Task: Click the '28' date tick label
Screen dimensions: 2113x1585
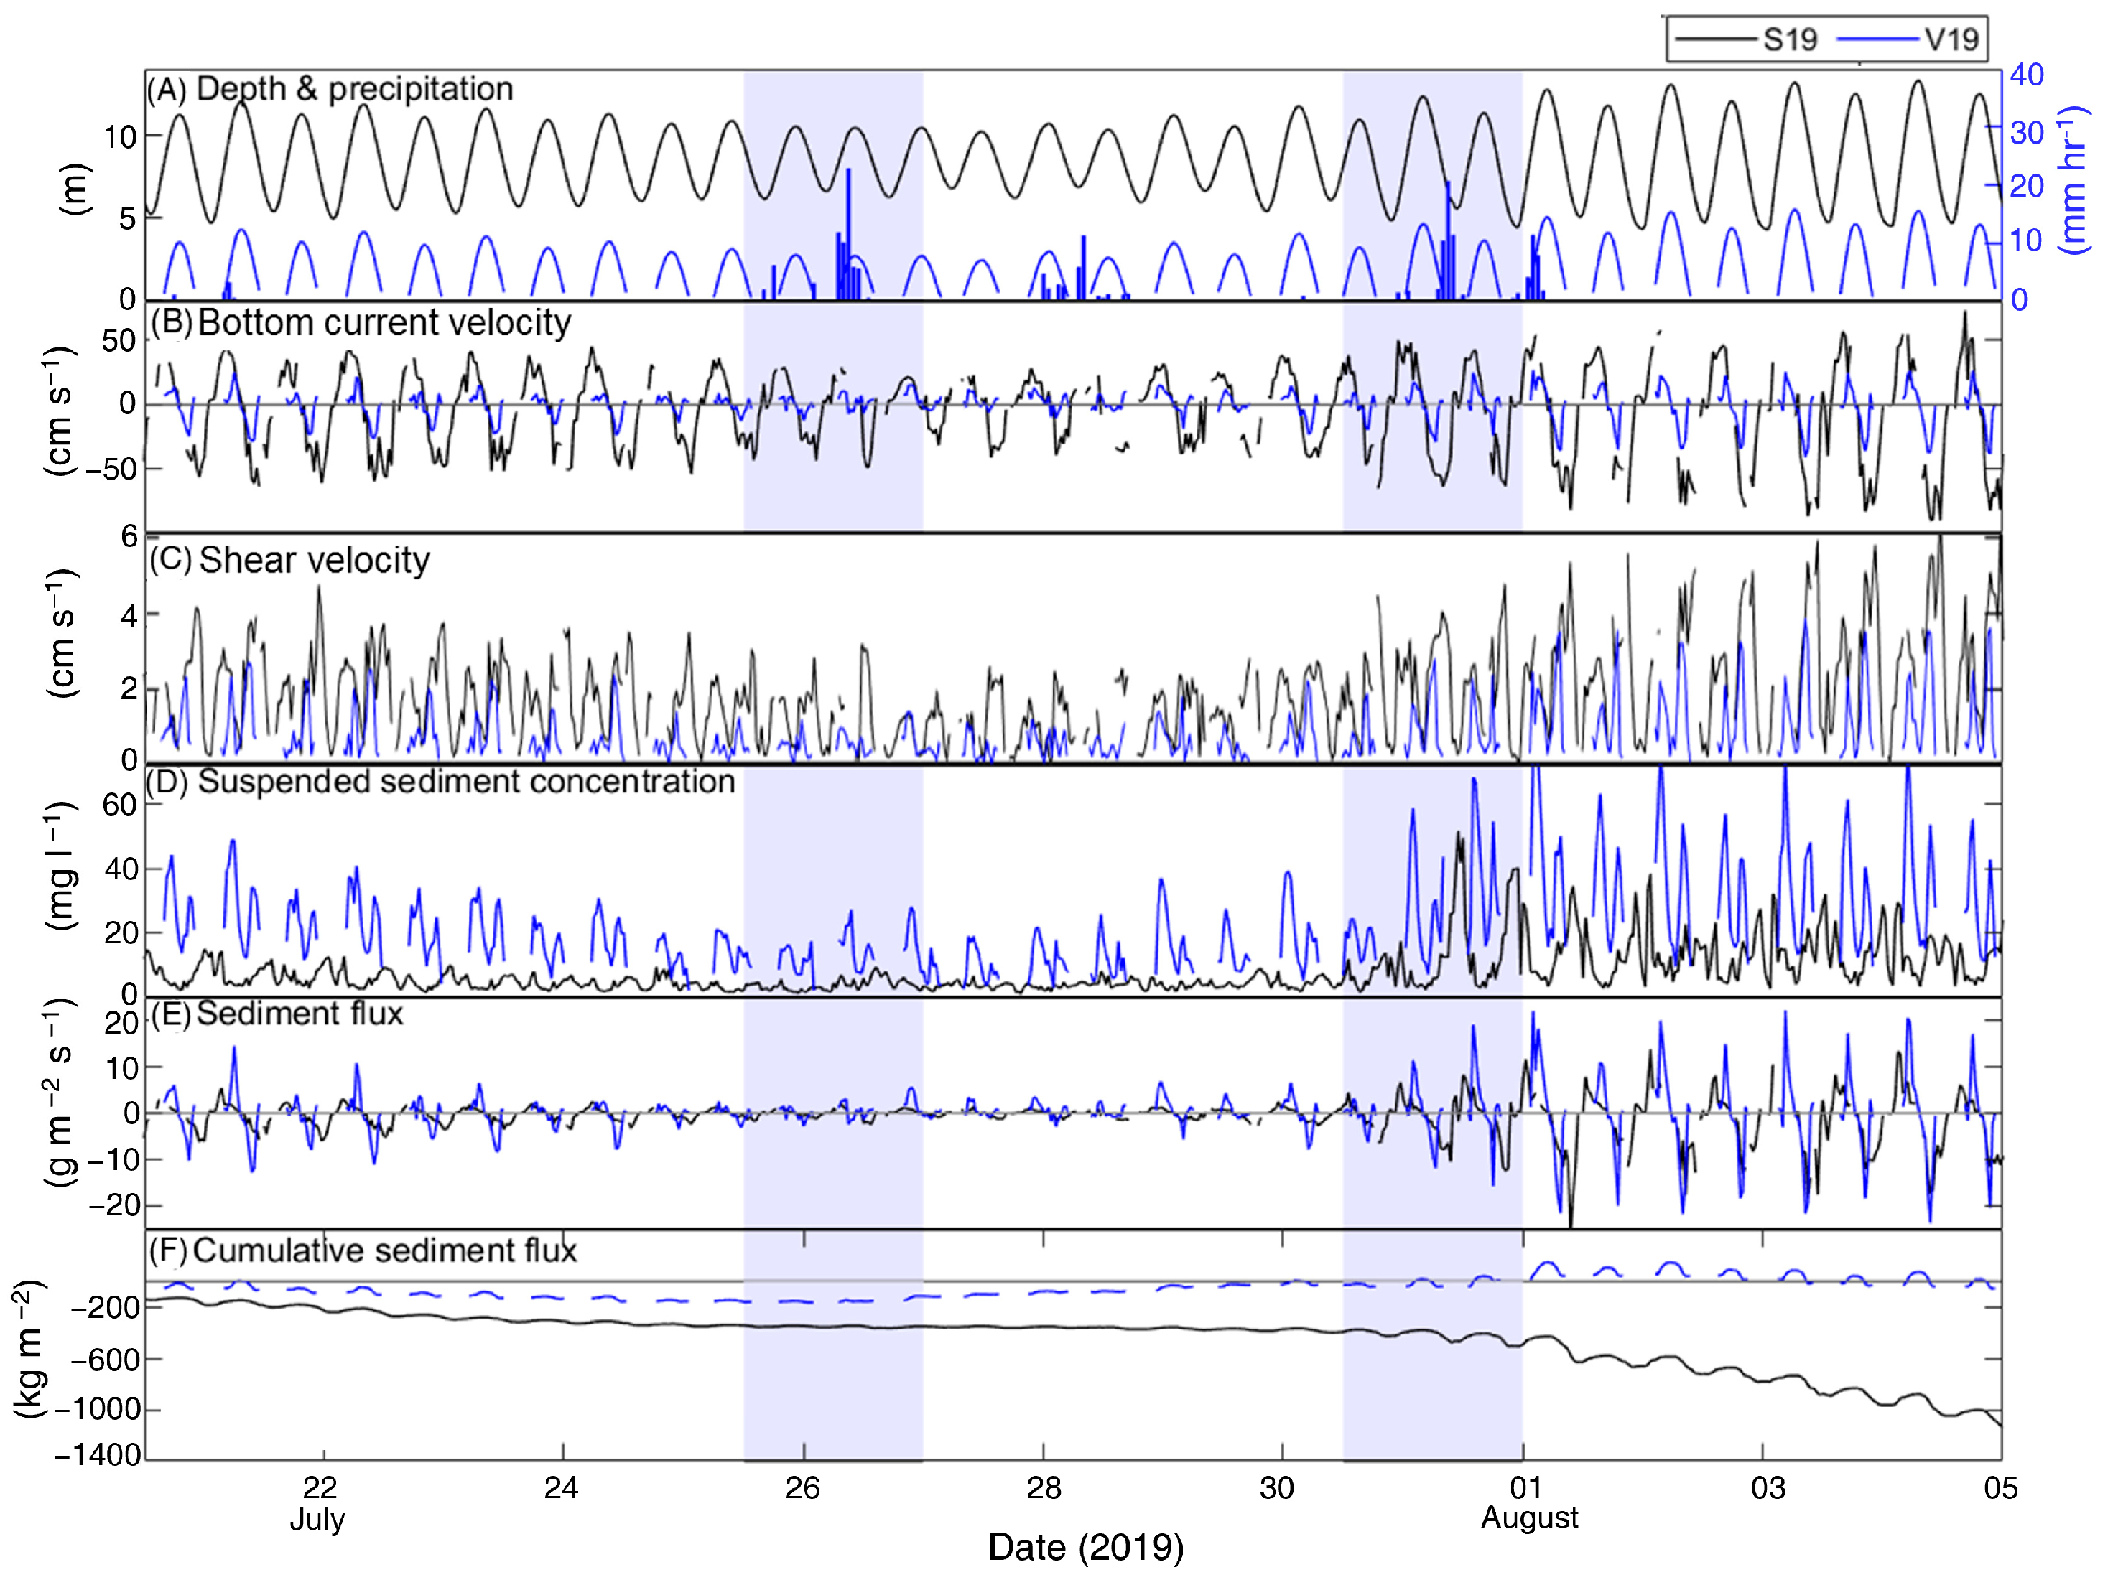Action: [1044, 1487]
